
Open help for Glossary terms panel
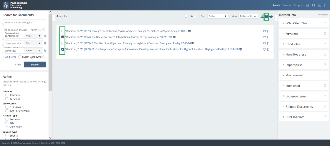[325, 96]
